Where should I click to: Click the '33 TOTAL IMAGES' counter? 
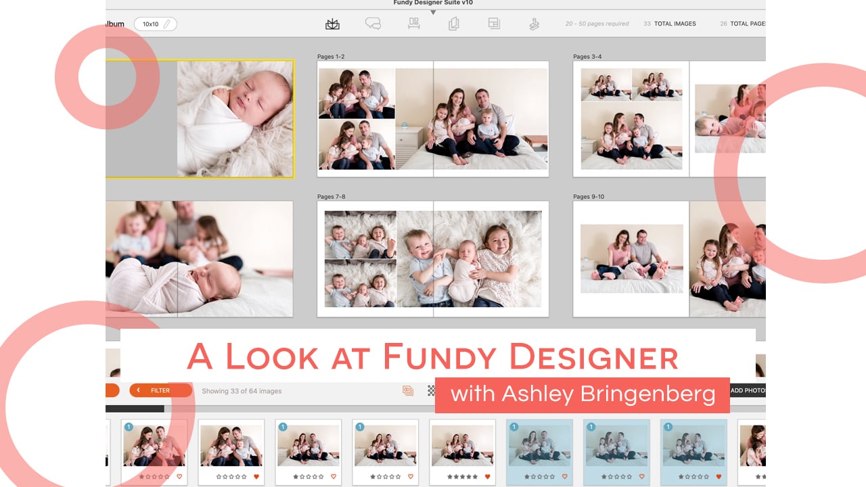pyautogui.click(x=670, y=24)
